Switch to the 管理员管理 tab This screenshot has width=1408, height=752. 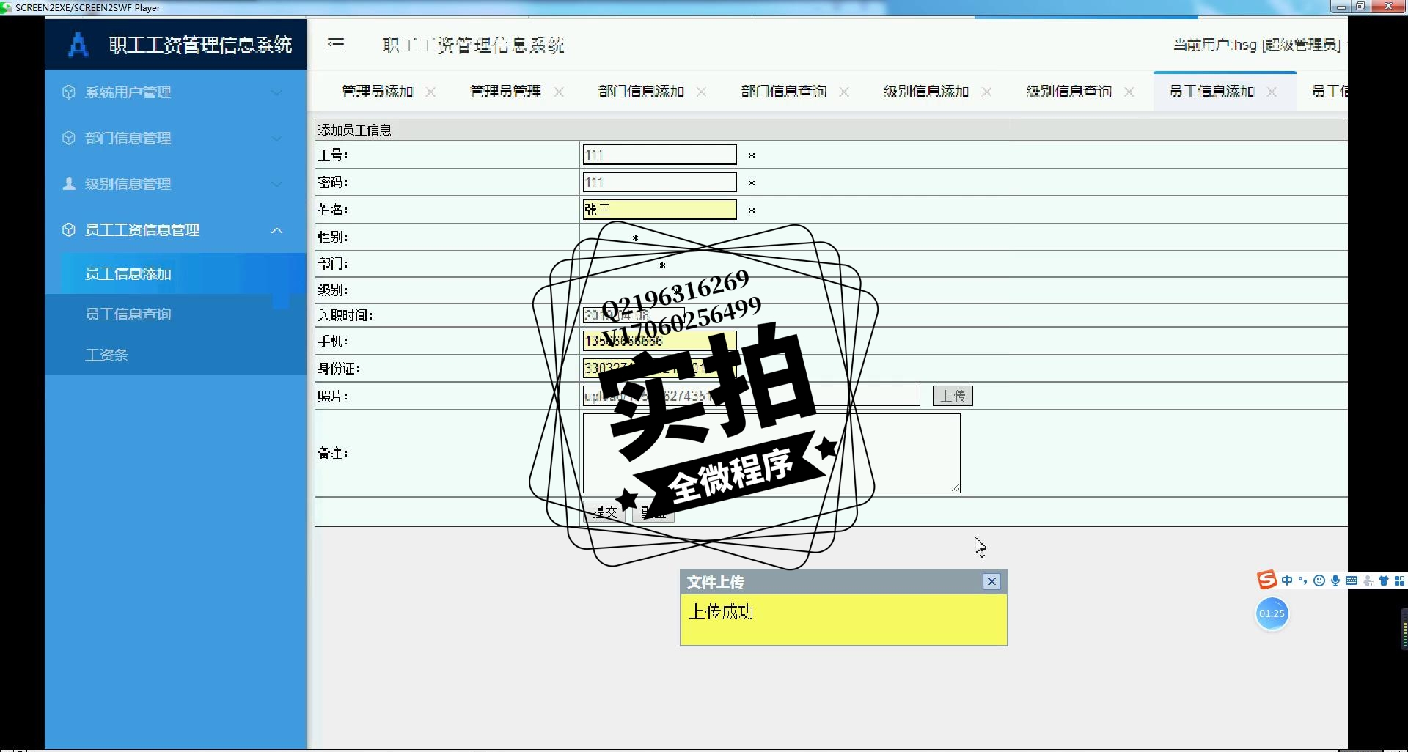505,92
